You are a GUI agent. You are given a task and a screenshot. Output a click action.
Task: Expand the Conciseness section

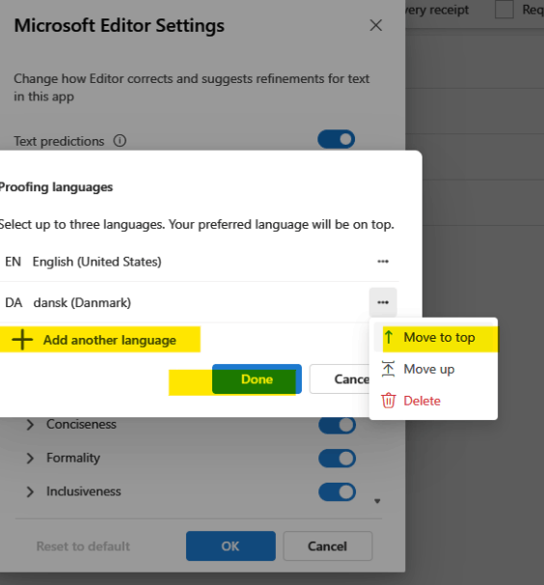pyautogui.click(x=30, y=424)
